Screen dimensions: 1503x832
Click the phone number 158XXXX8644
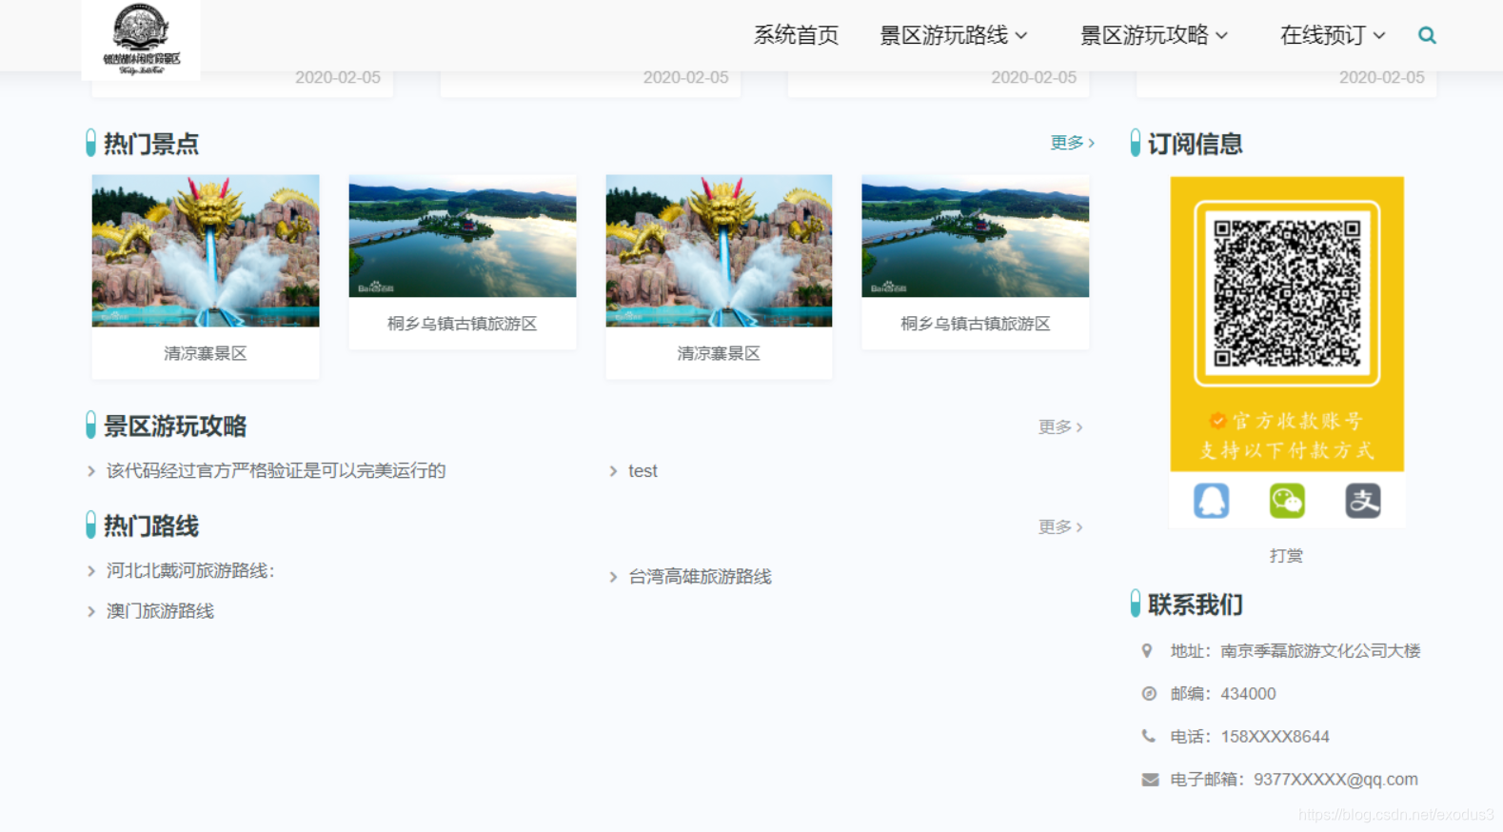[1275, 737]
